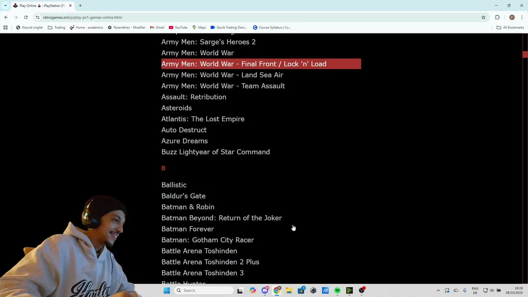The image size is (528, 297).
Task: Open Ballistic game link
Action: click(x=174, y=185)
